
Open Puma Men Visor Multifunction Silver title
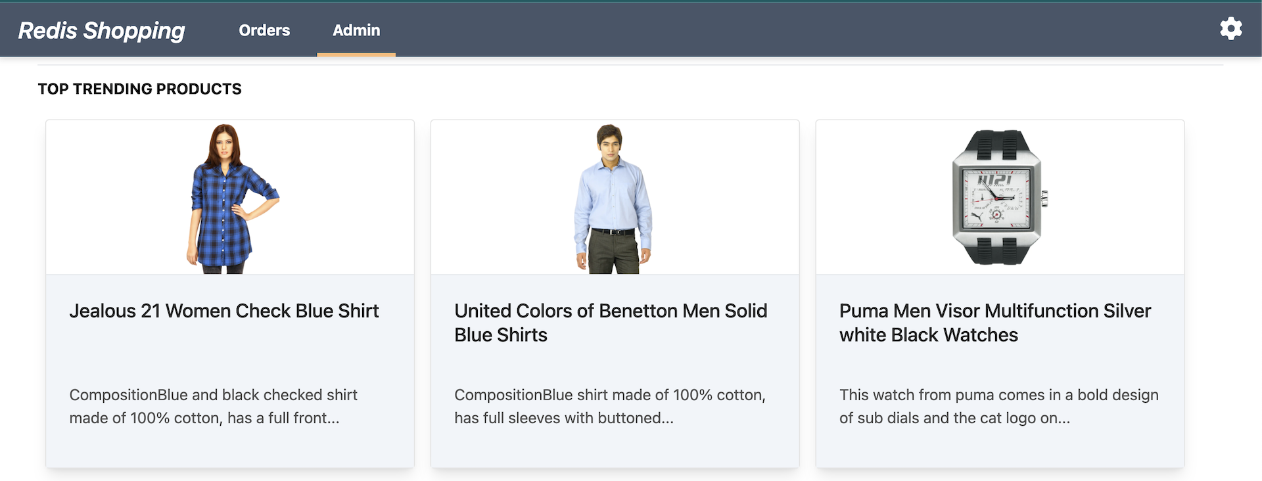pos(995,323)
